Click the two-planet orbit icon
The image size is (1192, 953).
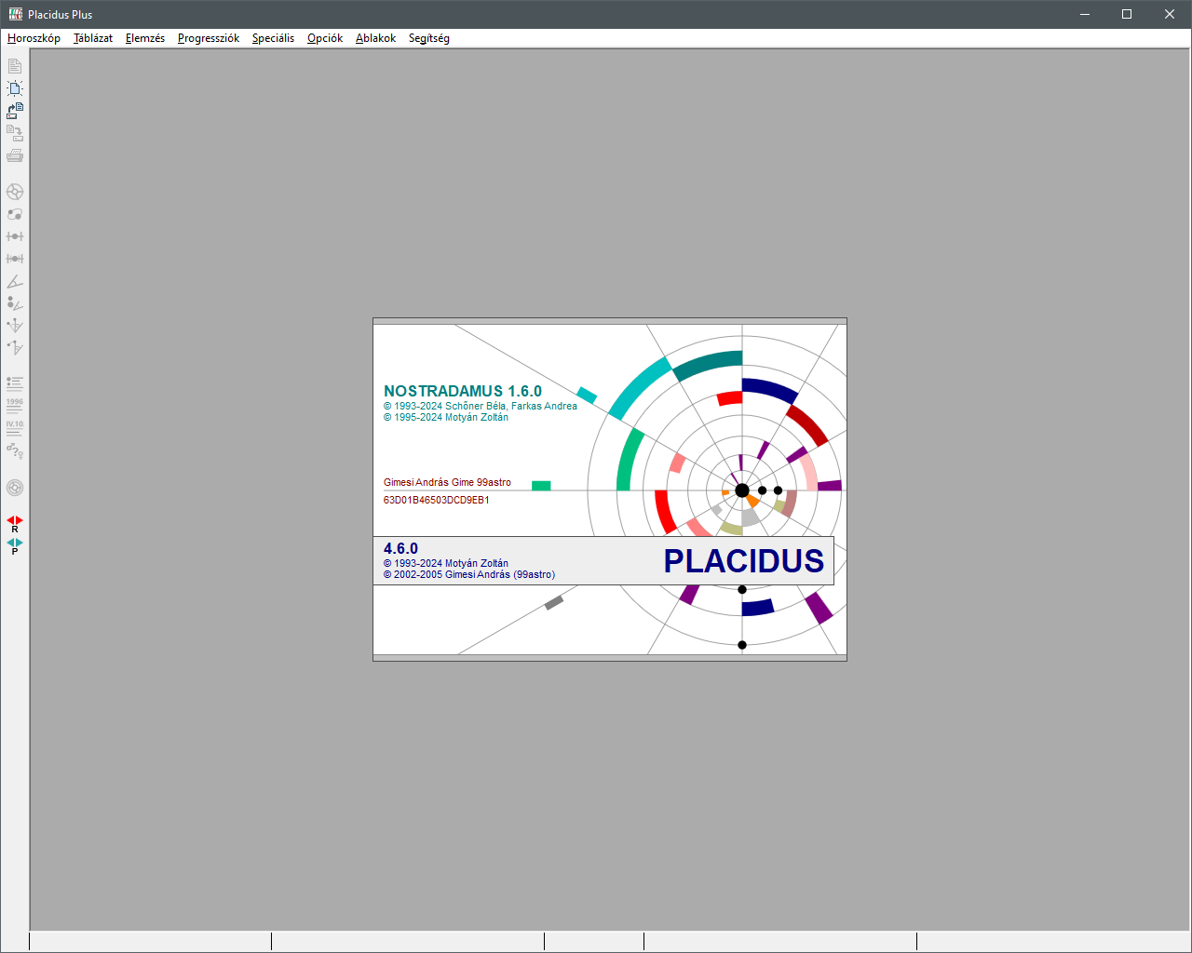tap(15, 214)
